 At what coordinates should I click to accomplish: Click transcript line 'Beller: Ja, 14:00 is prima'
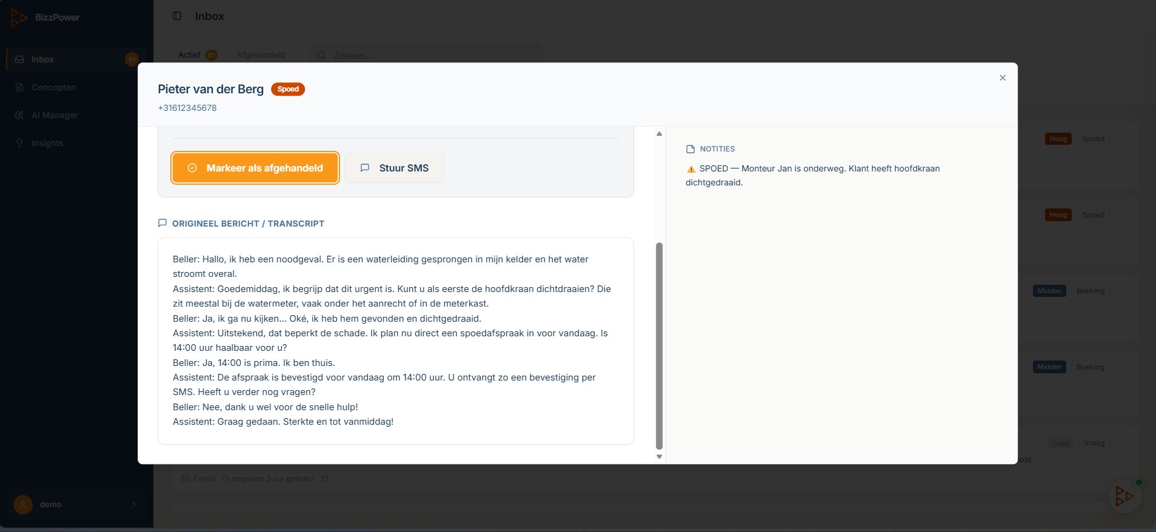click(x=254, y=362)
